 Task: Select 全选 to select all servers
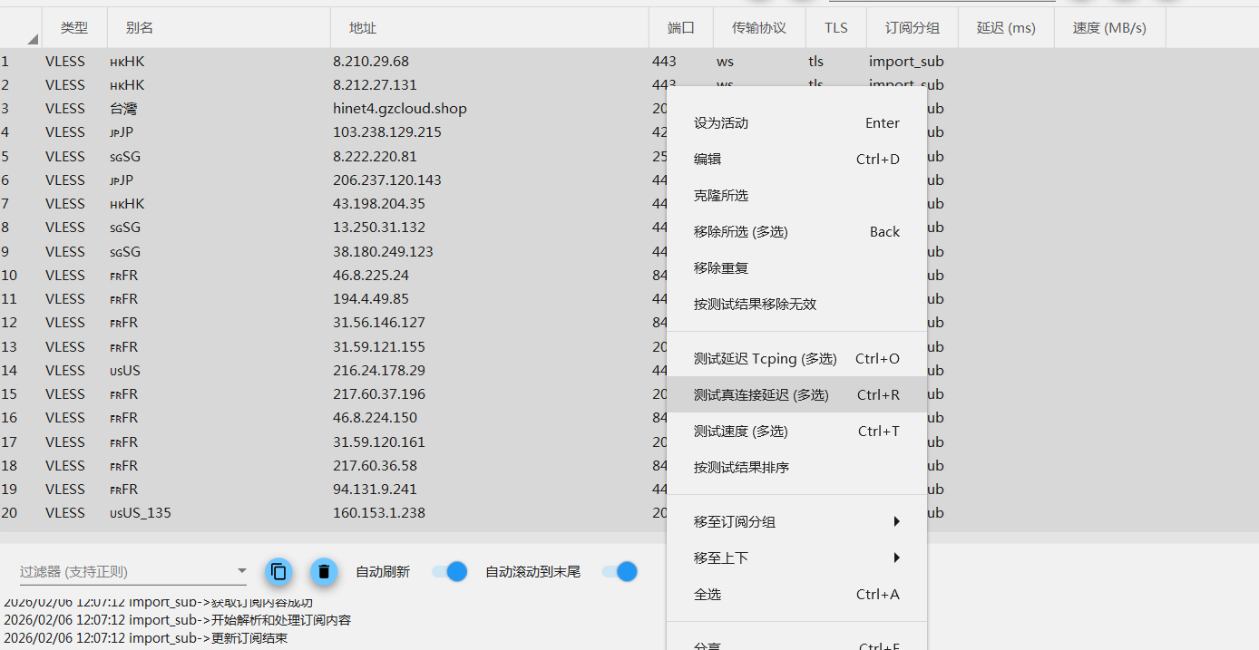point(708,594)
